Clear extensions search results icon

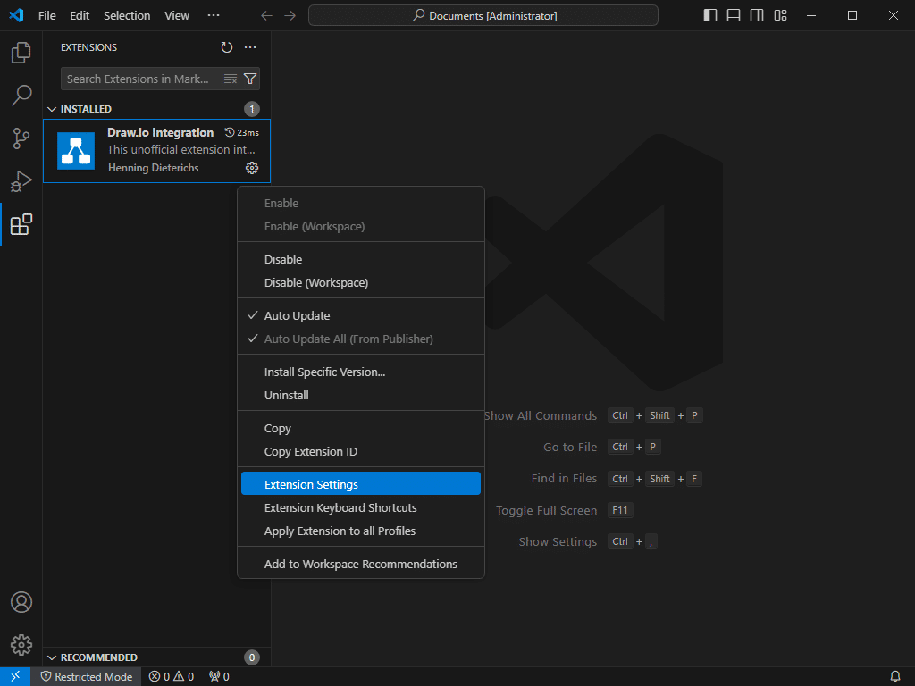tap(231, 79)
